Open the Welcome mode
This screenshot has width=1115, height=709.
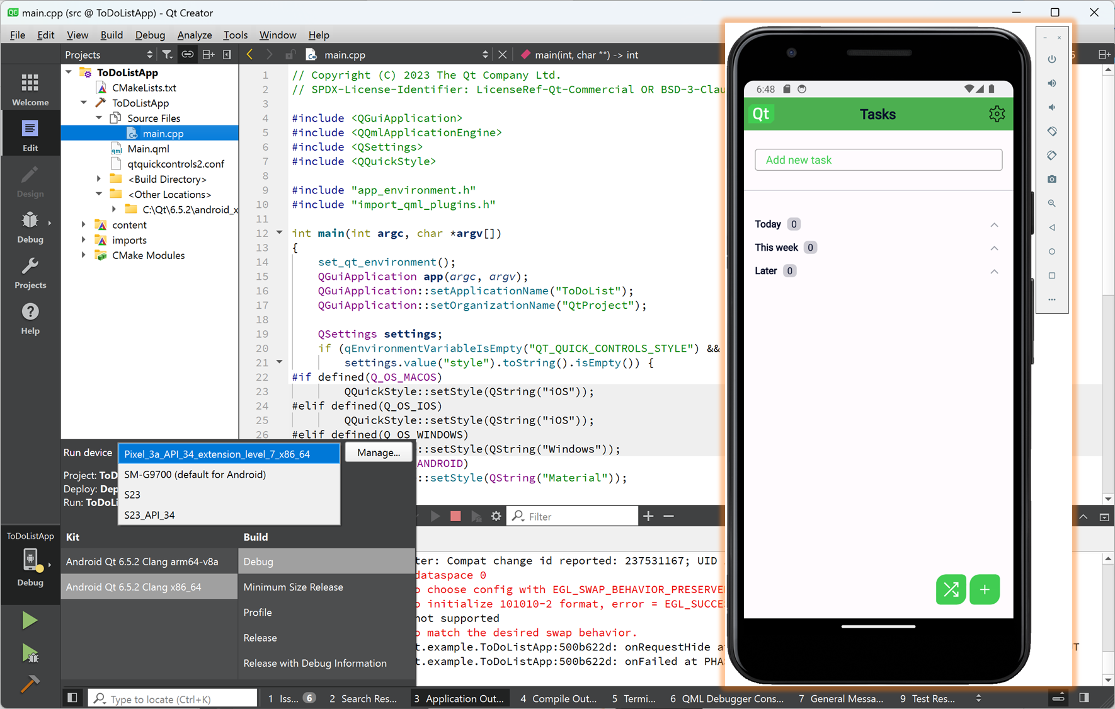(x=30, y=89)
